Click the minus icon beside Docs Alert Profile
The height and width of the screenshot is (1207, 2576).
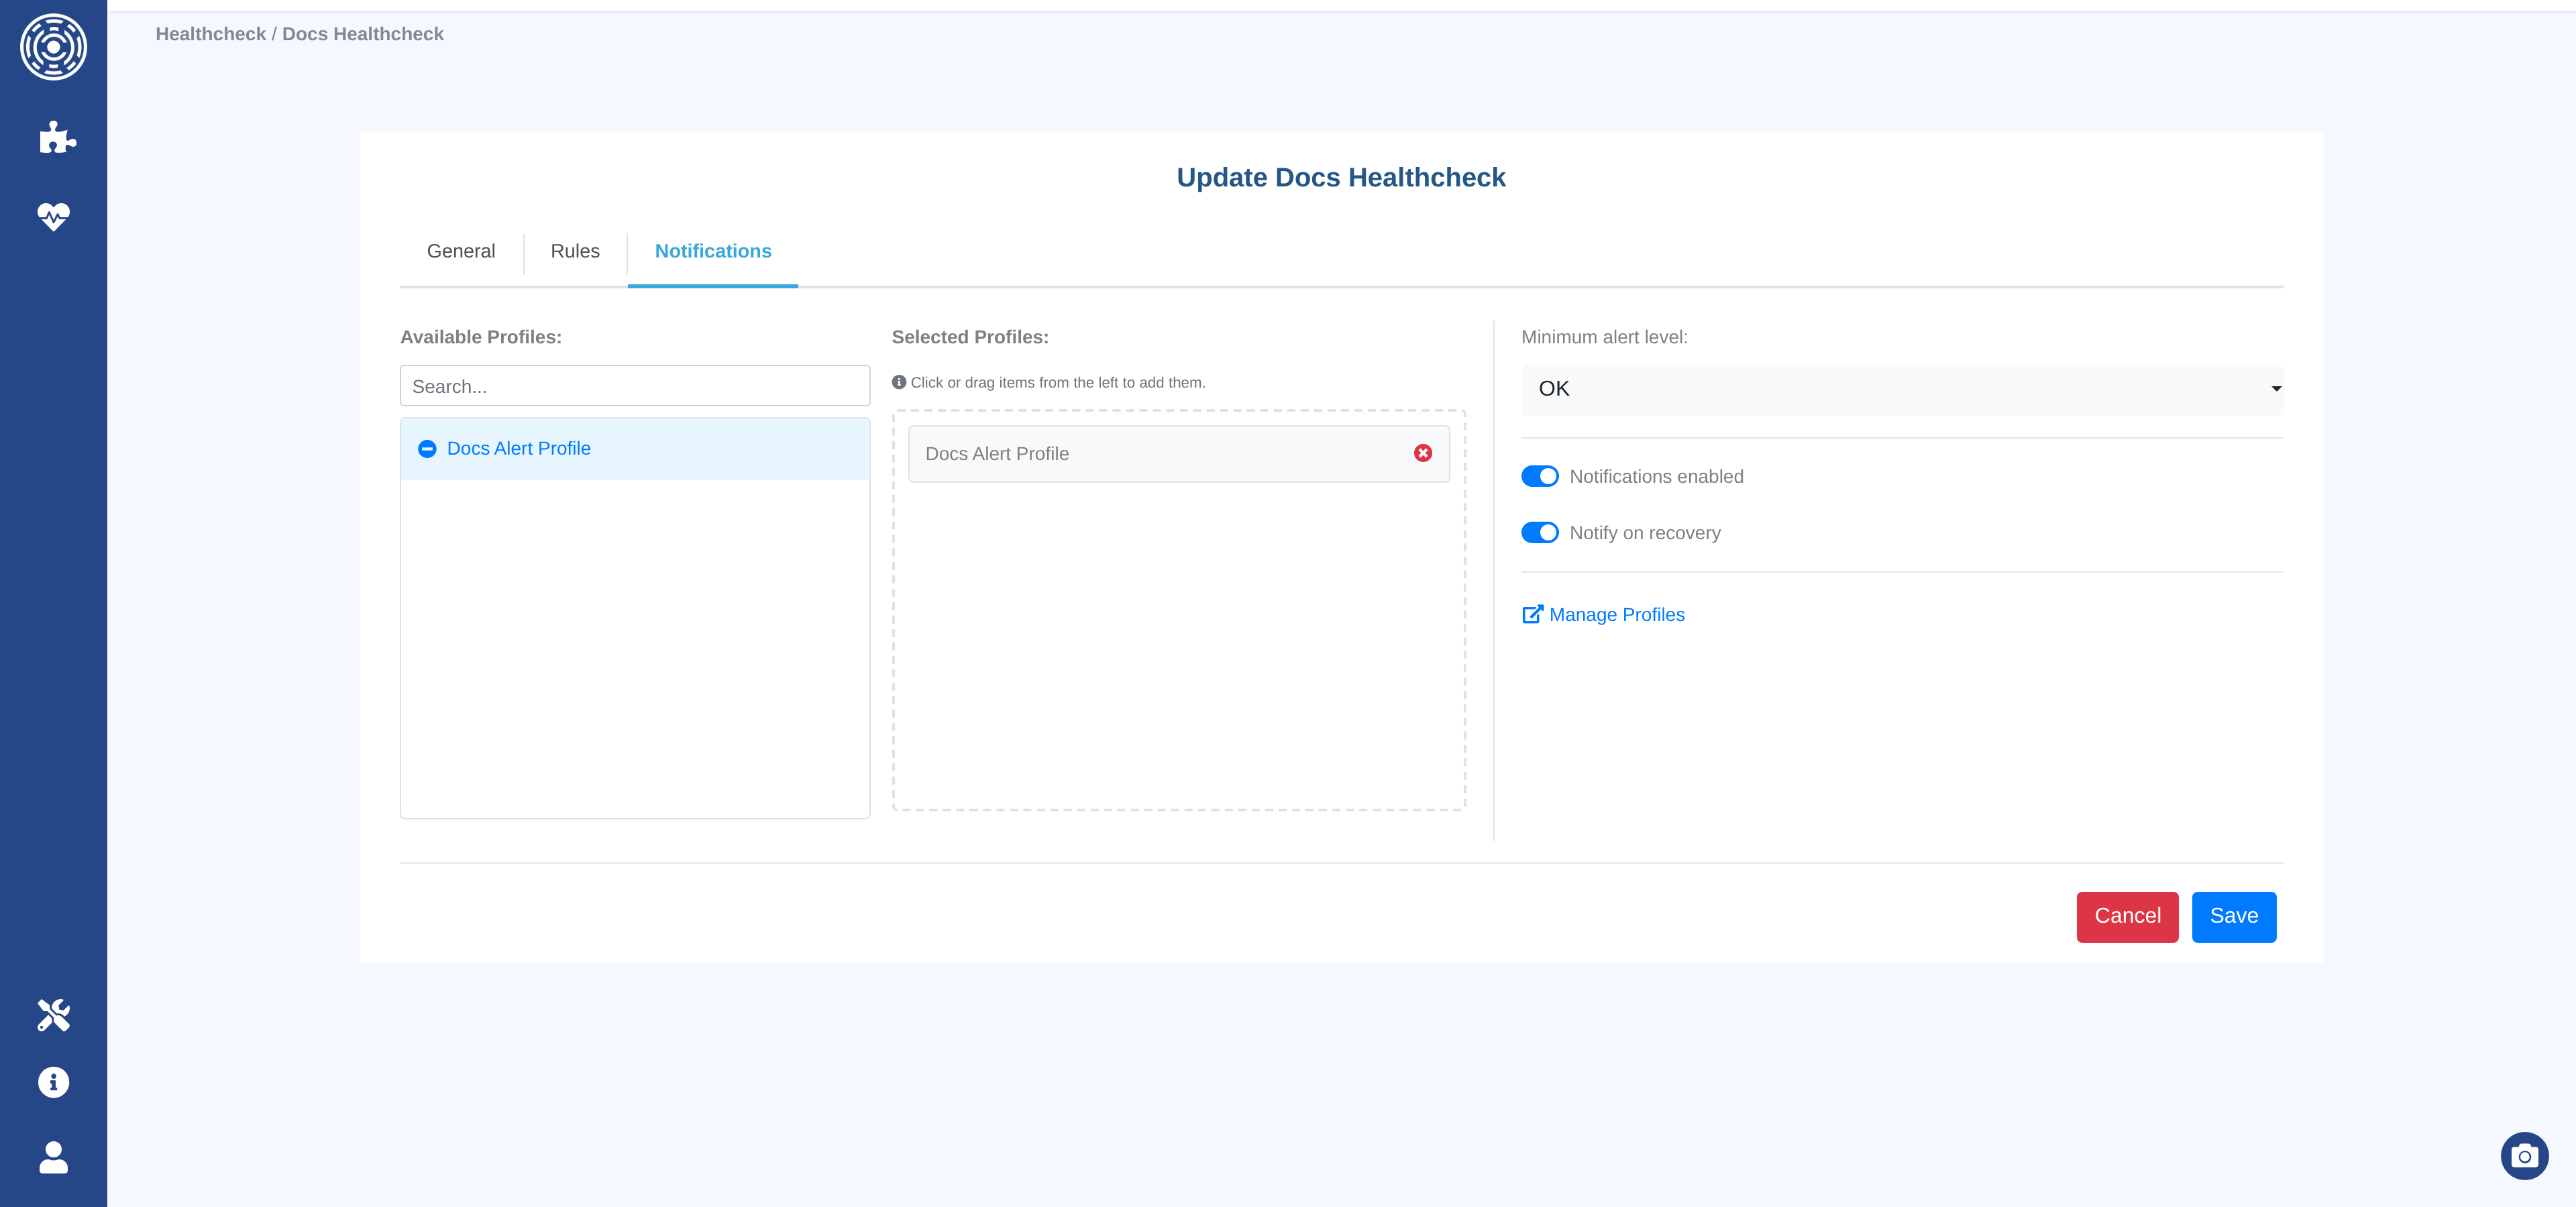pyautogui.click(x=427, y=449)
